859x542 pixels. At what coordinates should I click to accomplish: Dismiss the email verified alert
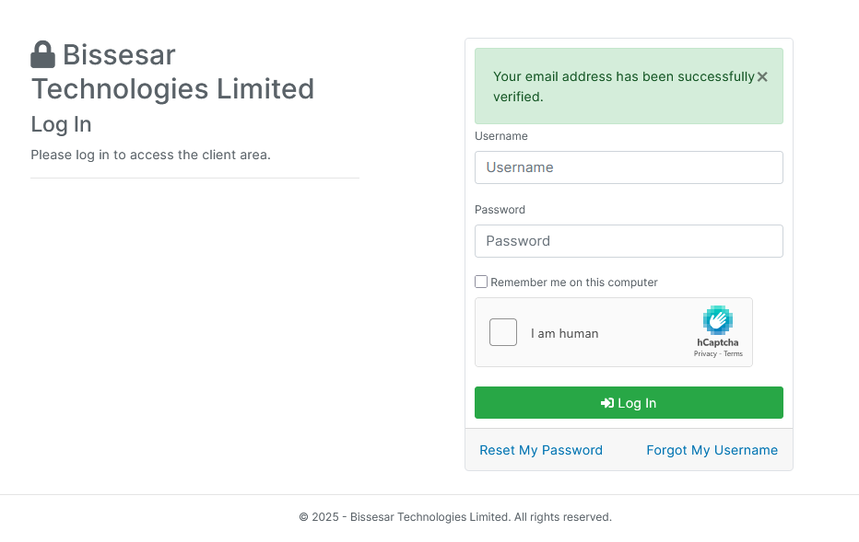click(x=762, y=77)
